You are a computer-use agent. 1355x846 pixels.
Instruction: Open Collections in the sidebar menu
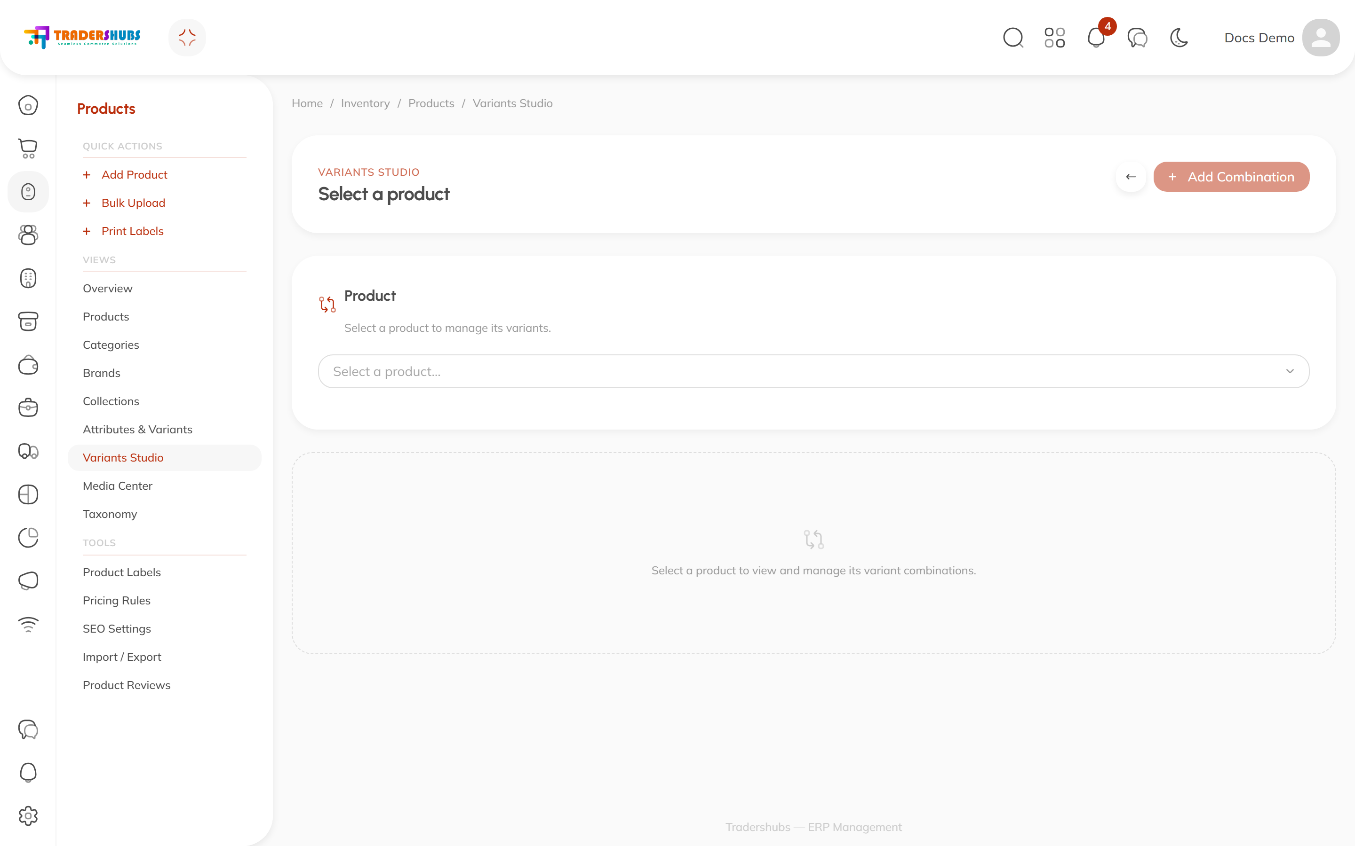click(x=111, y=401)
